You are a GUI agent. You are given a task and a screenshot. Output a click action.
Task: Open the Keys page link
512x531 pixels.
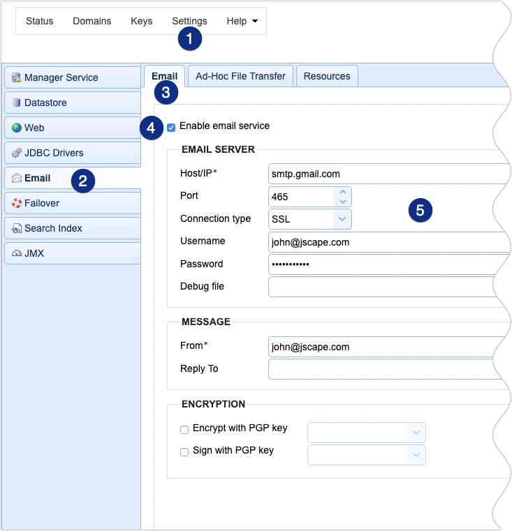pos(141,21)
